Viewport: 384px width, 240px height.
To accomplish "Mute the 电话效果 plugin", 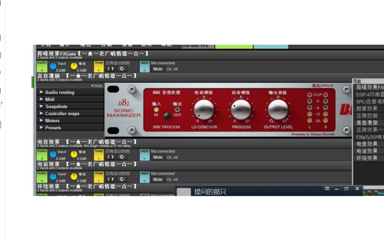I will coord(158,180).
